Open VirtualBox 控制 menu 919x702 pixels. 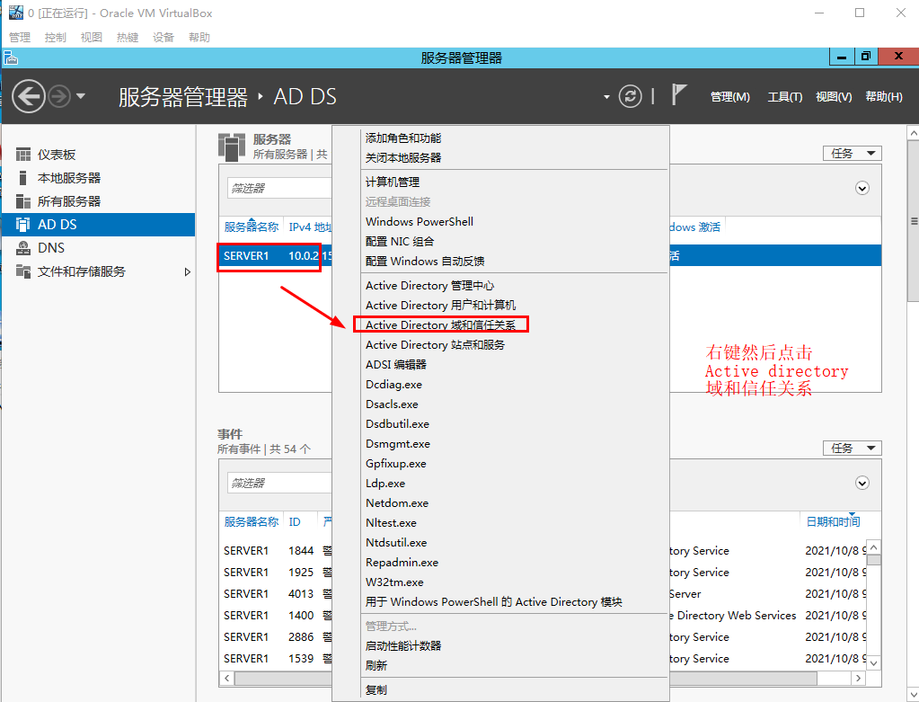pos(55,38)
